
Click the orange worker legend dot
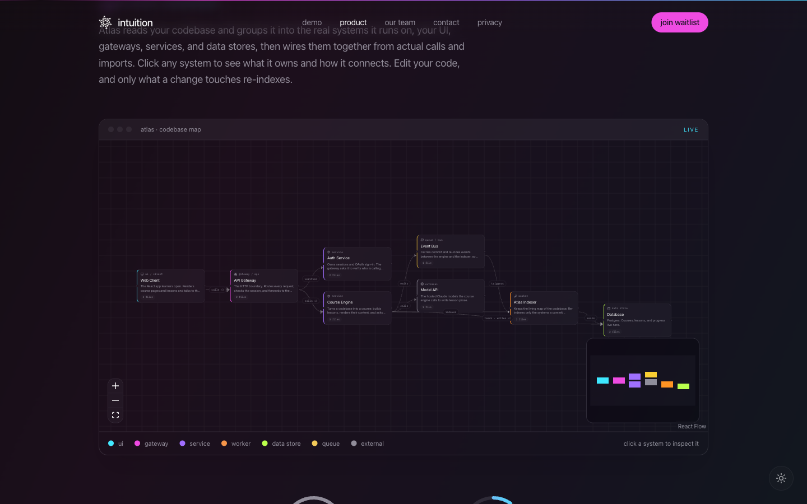tap(224, 444)
